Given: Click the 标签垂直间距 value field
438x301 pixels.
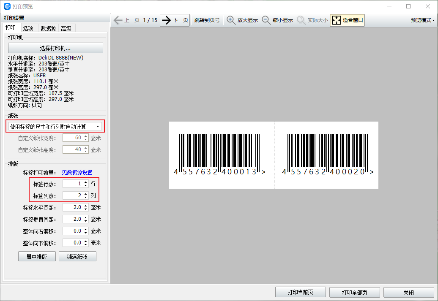Looking at the screenshot, I should [73, 219].
